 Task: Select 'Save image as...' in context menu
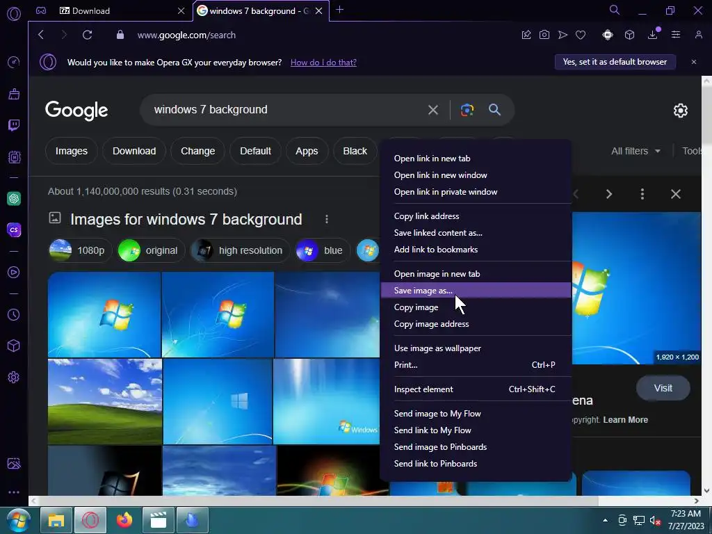tap(476, 291)
